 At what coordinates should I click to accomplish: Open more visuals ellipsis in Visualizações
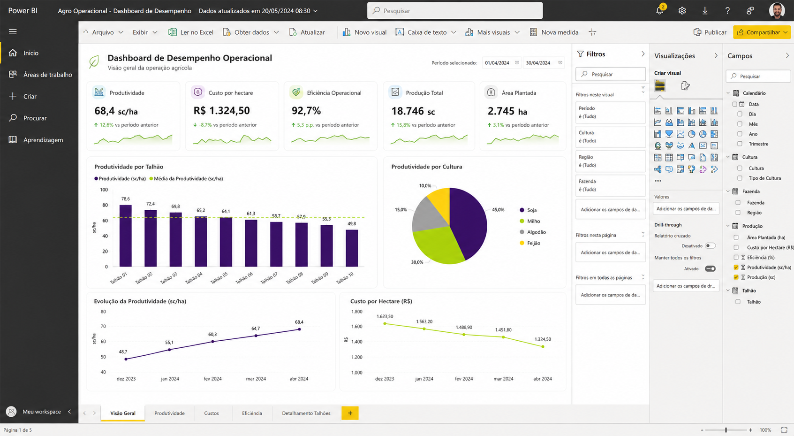coord(658,181)
